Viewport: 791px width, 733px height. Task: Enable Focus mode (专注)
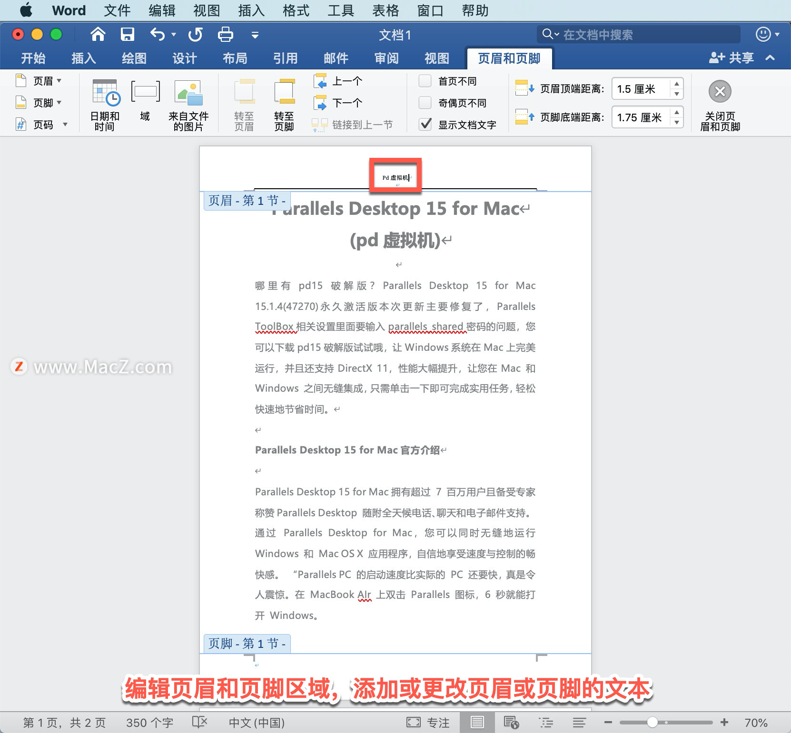click(x=428, y=723)
